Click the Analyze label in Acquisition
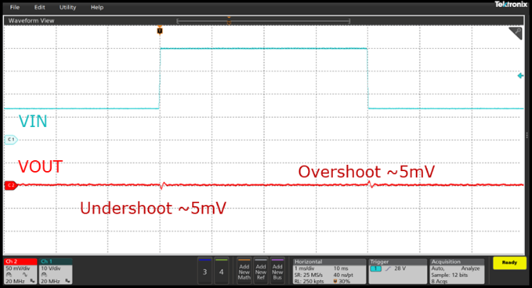Image resolution: width=532 pixels, height=288 pixels. click(470, 269)
